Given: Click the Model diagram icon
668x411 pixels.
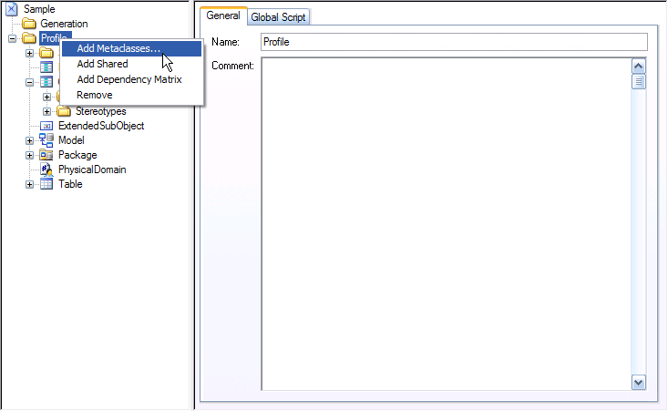Looking at the screenshot, I should [46, 140].
